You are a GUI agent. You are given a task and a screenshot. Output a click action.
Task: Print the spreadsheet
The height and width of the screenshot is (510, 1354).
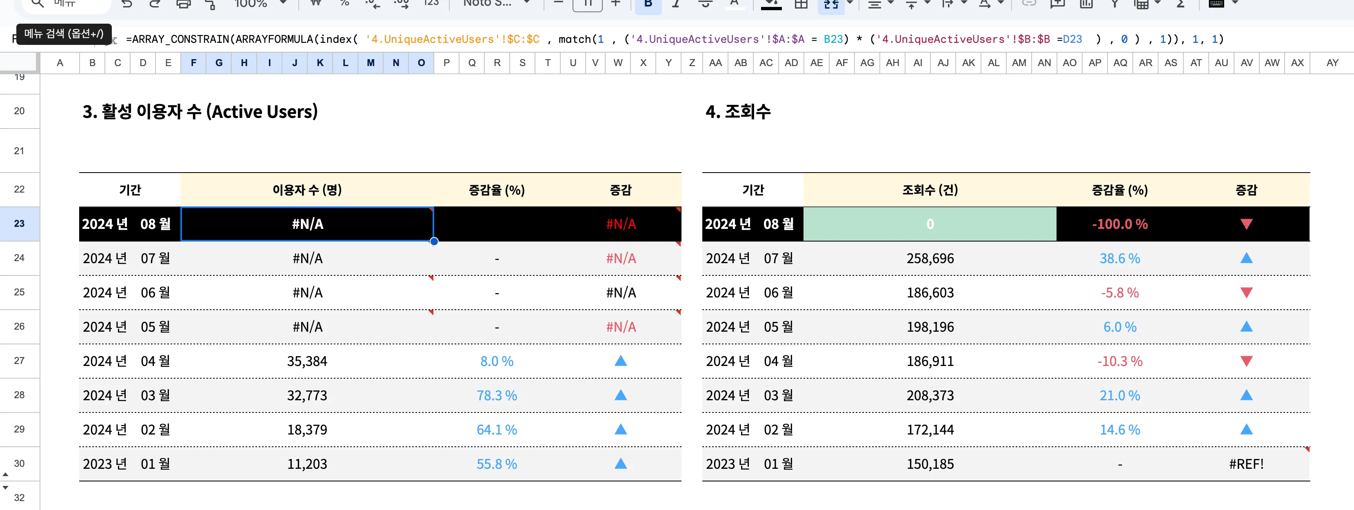[x=183, y=4]
